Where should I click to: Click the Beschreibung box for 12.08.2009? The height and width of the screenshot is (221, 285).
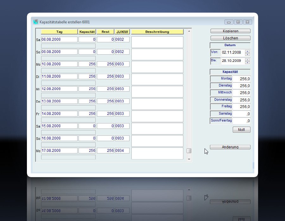(x=157, y=92)
